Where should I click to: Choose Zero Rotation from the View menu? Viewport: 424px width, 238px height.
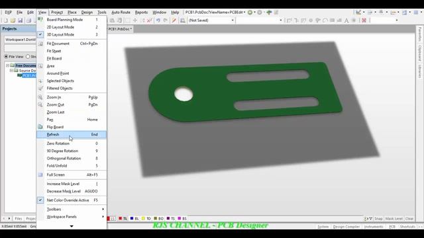point(72,143)
